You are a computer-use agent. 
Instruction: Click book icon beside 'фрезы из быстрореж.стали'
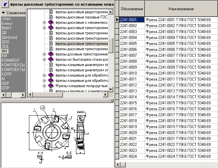[x=51, y=59]
